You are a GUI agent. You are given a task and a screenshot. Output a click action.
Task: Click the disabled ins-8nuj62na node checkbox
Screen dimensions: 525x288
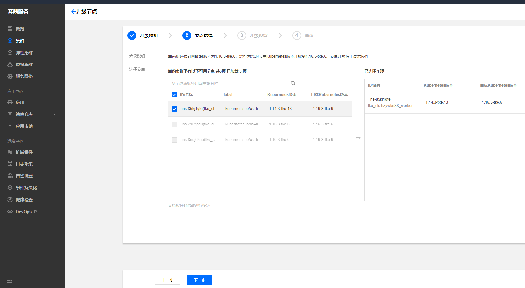[174, 140]
